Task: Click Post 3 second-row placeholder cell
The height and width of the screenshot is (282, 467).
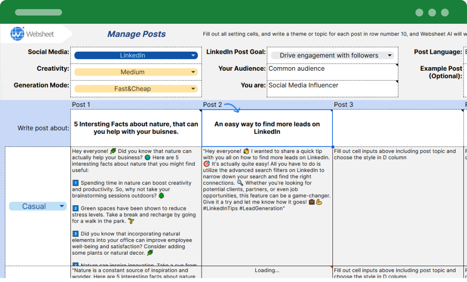Action: point(398,272)
